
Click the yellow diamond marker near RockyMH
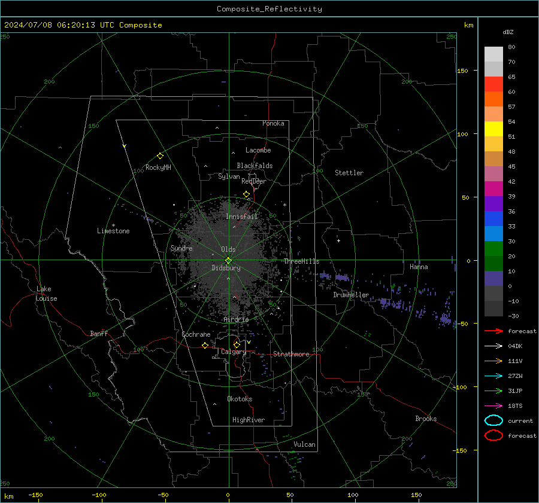point(160,156)
